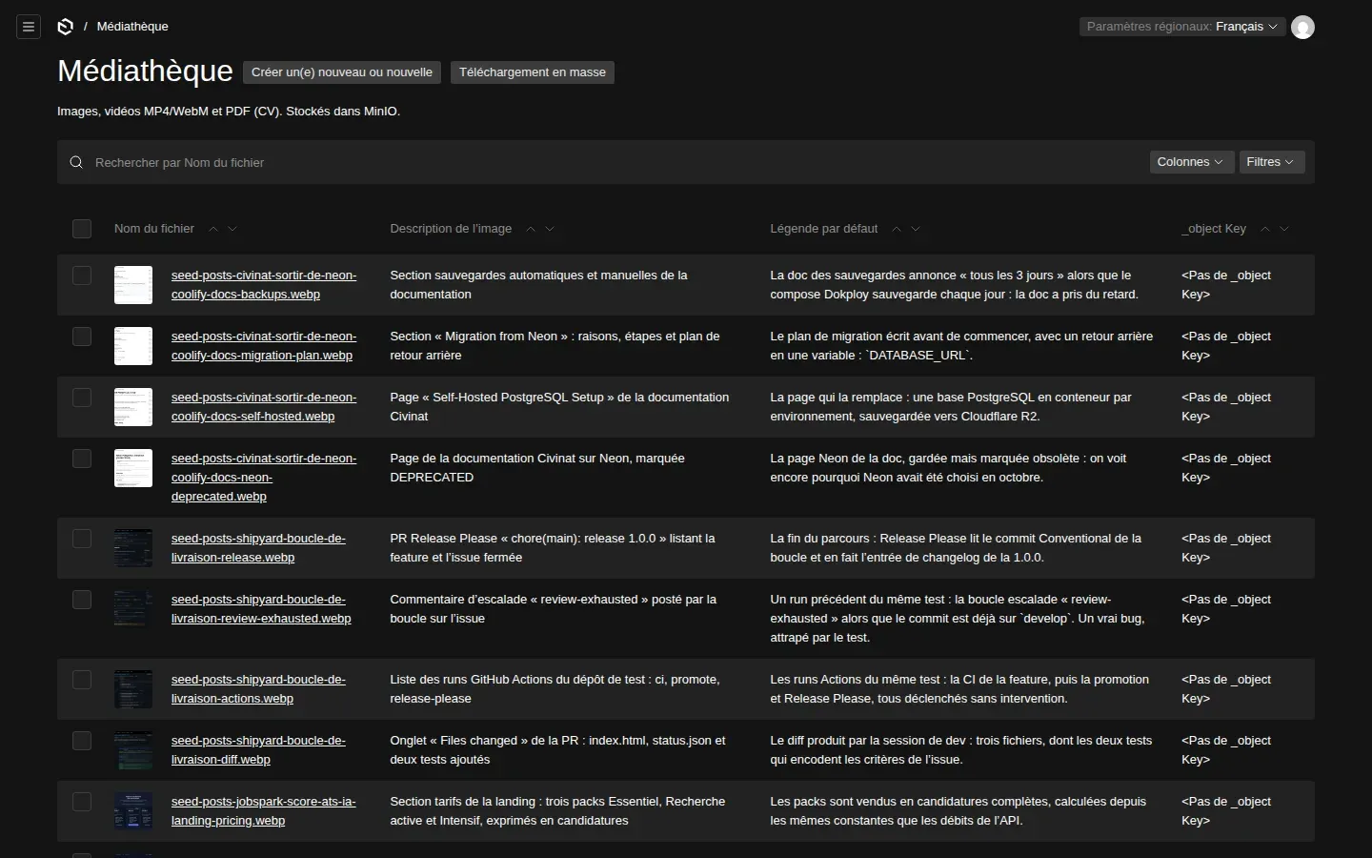Sort _object Key column descending
The height and width of the screenshot is (858, 1372).
pyautogui.click(x=1284, y=229)
